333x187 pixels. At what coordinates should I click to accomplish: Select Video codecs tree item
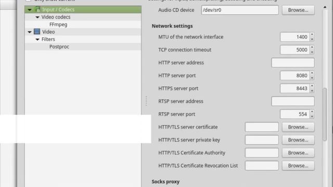point(83,17)
